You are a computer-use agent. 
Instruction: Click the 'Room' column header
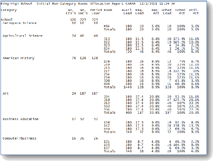(108, 10)
